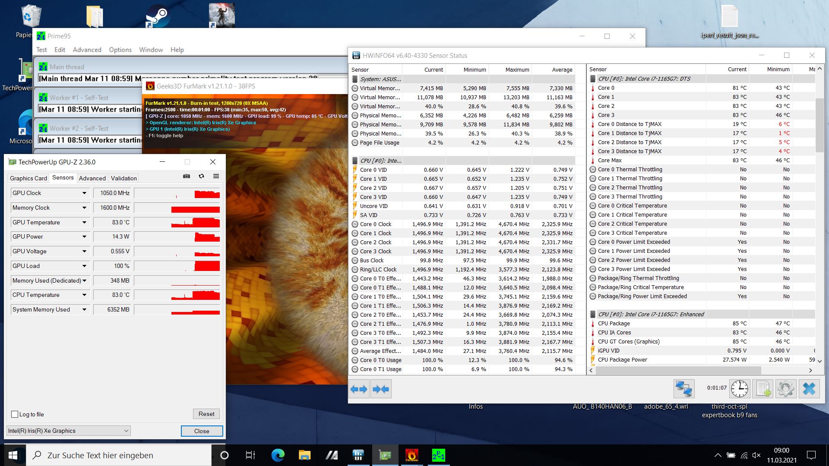Click HWiNFO expand columns arrows icon
This screenshot has height=466, width=829.
[359, 389]
